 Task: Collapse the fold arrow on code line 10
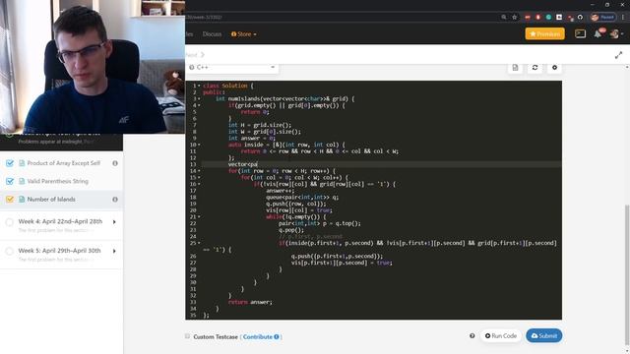tap(199, 145)
